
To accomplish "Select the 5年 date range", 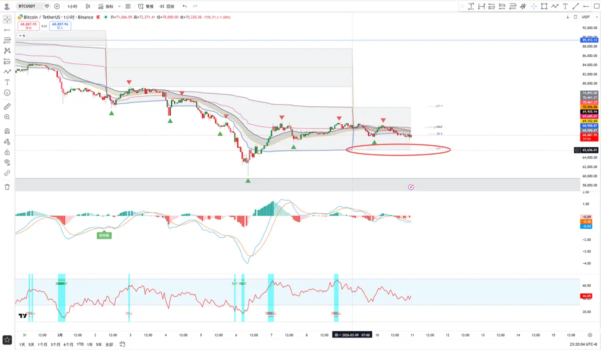I will [99, 344].
